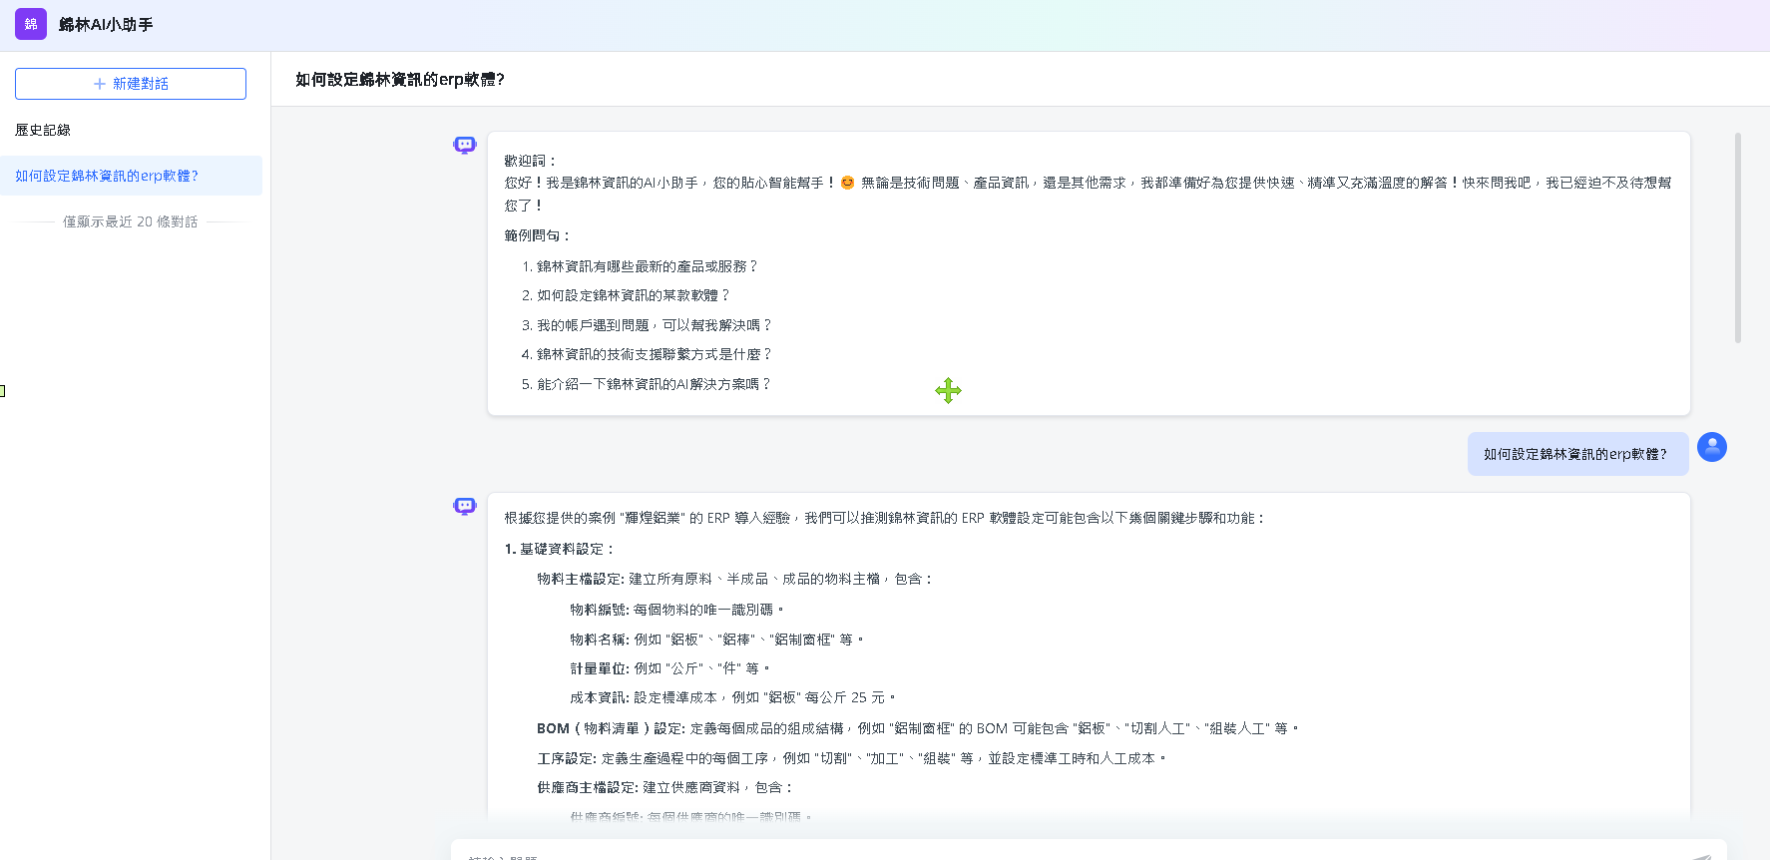Click the 1. 基礎資料設定 heading
Image resolution: width=1770 pixels, height=860 pixels.
[x=561, y=549]
